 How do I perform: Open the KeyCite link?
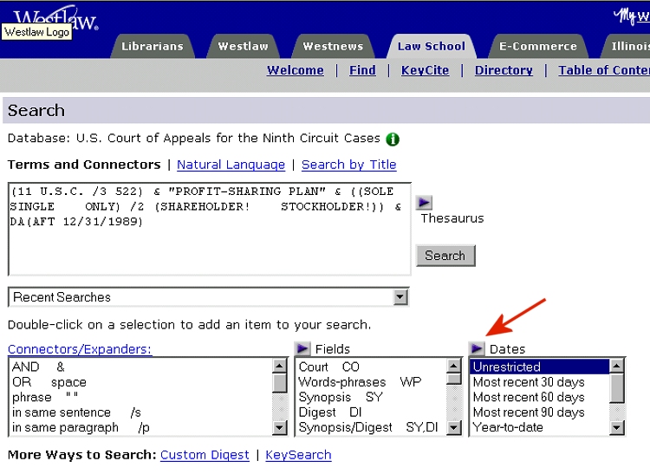pyautogui.click(x=425, y=70)
